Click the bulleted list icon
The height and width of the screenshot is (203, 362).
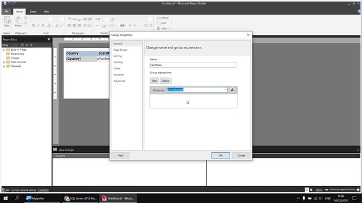tap(85, 25)
